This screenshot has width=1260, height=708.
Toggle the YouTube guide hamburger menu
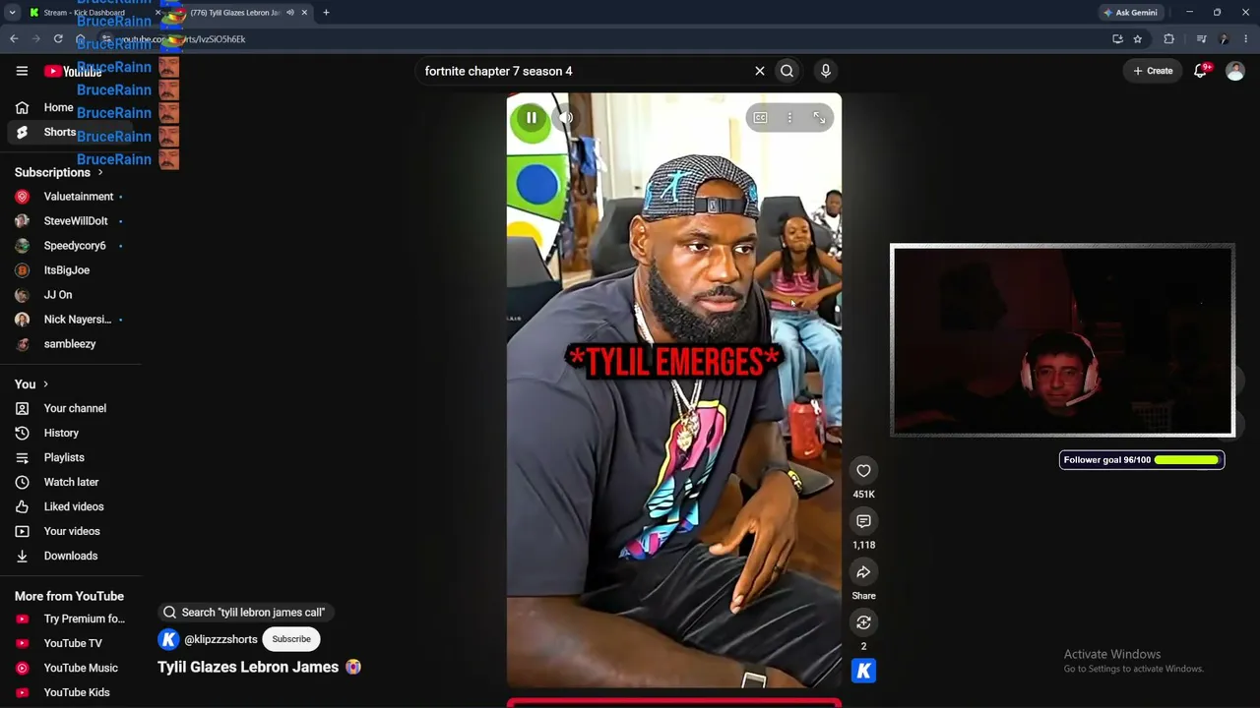[22, 71]
